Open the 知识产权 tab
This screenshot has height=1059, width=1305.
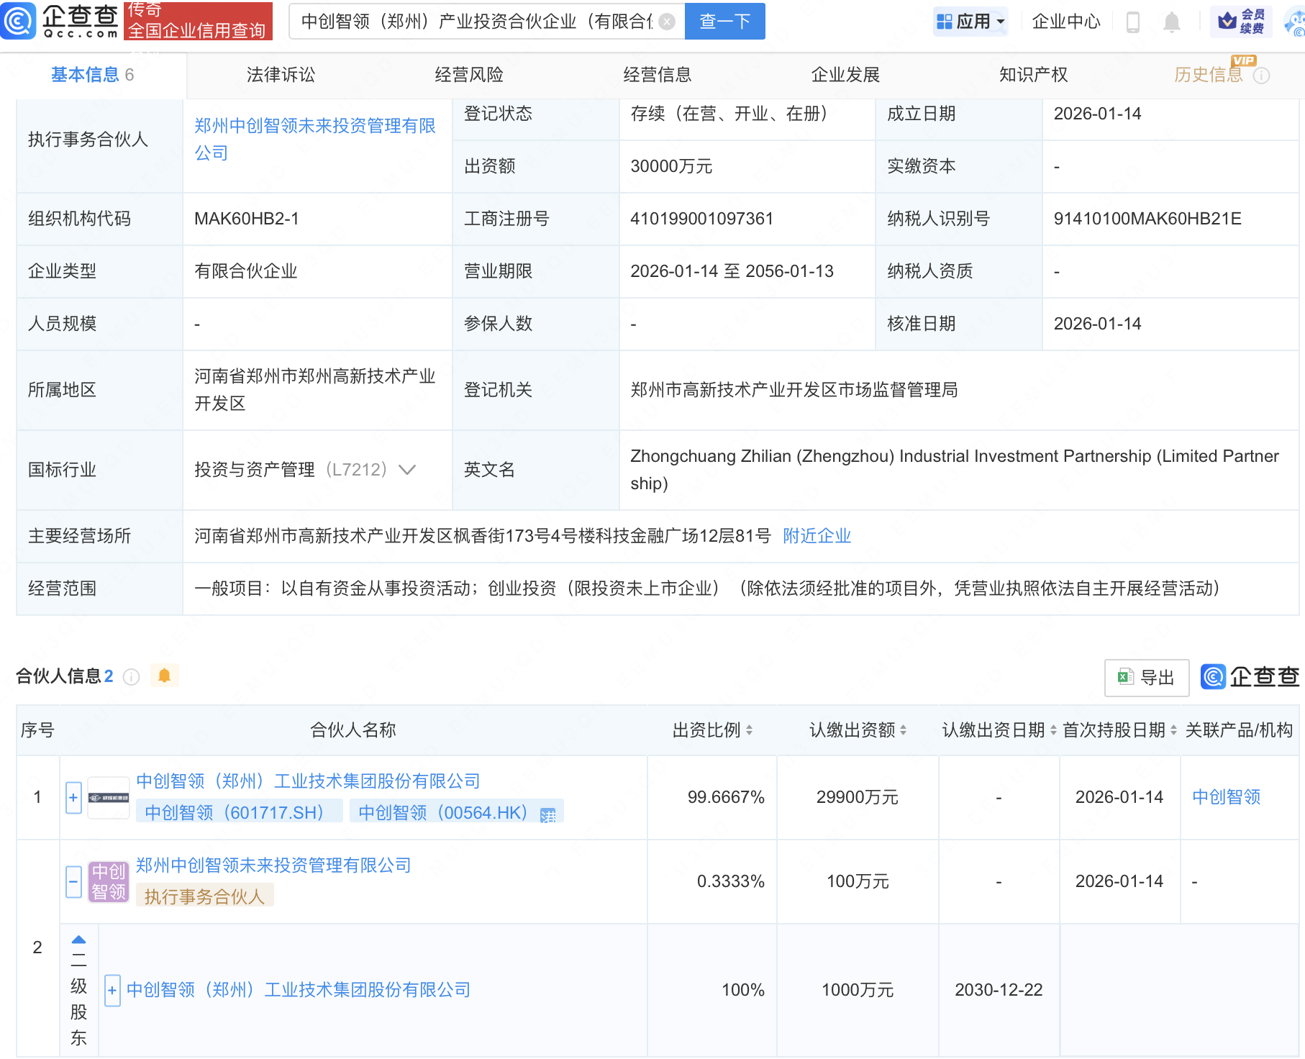click(1032, 74)
